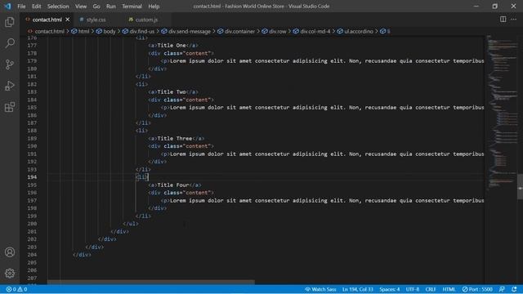Open the Explorer view in activity bar
Viewport: 523px width, 294px height.
pyautogui.click(x=10, y=22)
